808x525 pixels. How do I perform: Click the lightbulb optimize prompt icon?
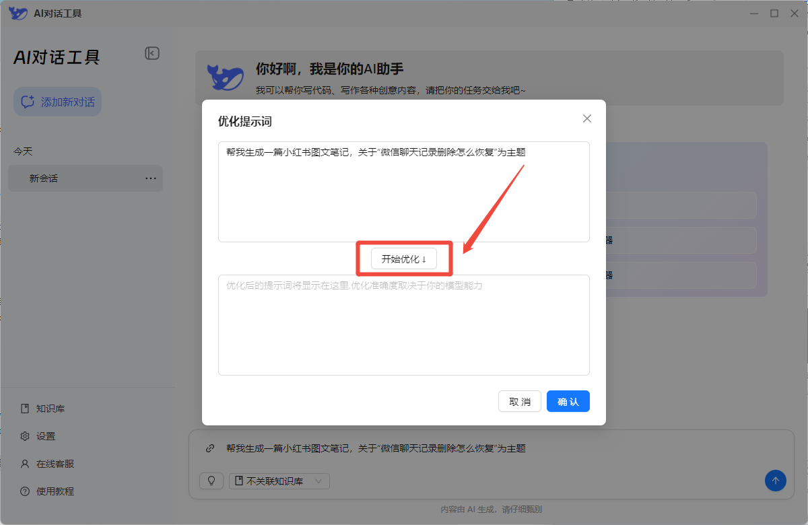coord(211,481)
